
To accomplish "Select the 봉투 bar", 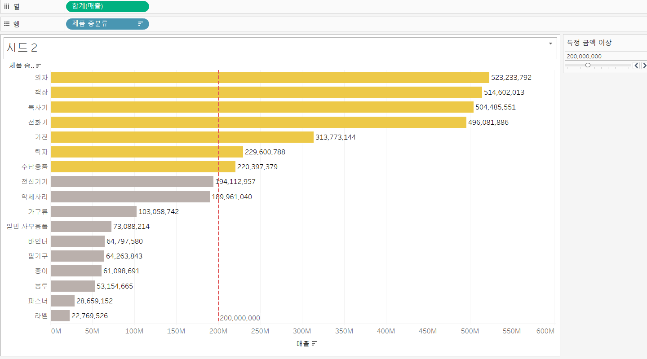I will [73, 286].
